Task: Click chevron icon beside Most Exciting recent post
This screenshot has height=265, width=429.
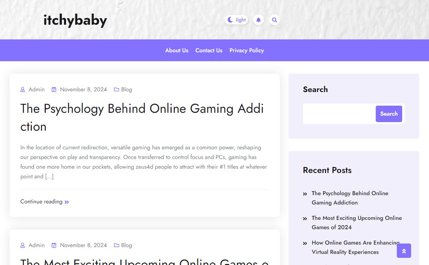Action: click(305, 219)
